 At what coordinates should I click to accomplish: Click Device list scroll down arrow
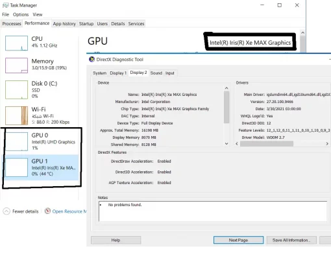pos(227,143)
